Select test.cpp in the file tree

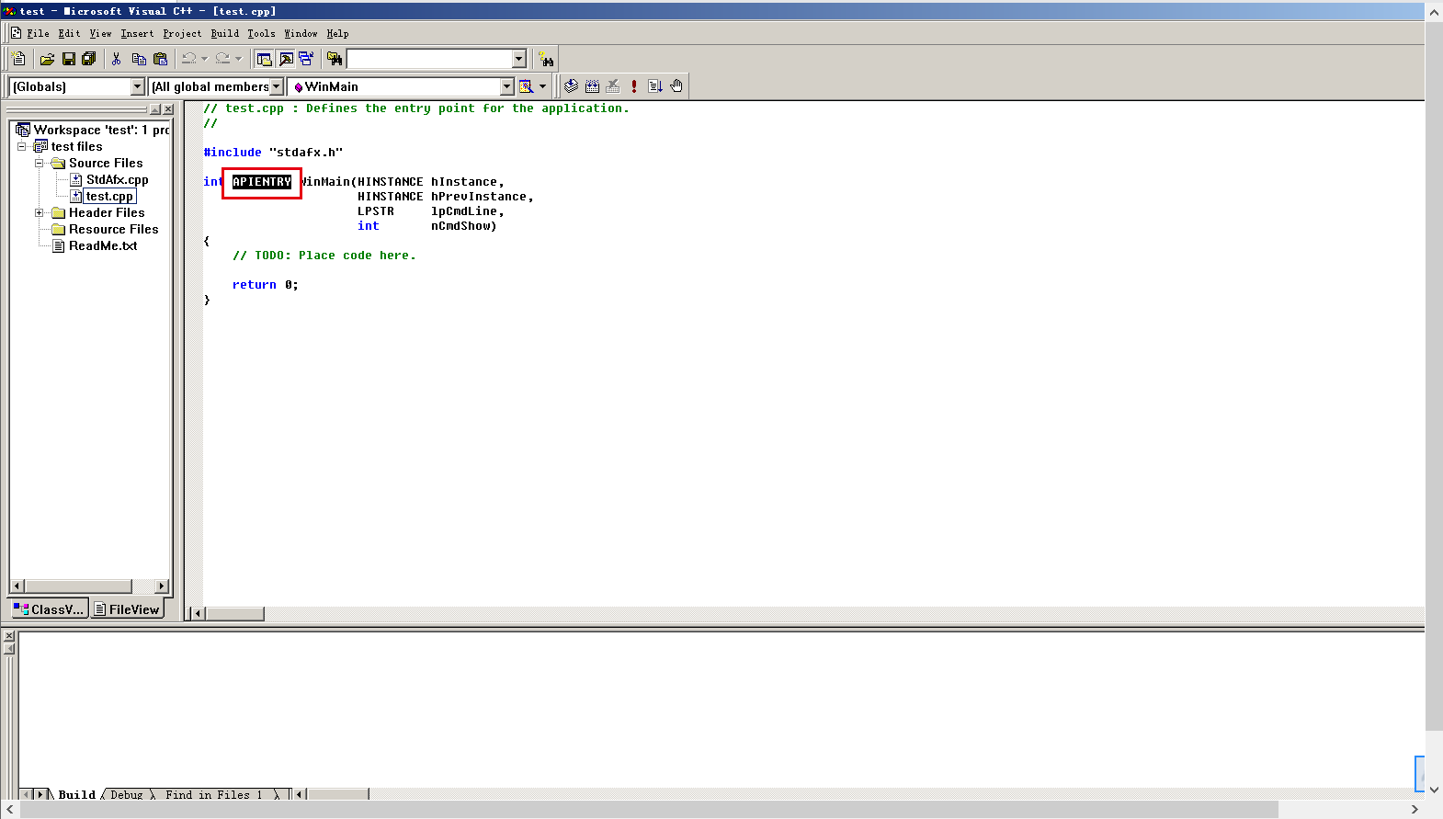pyautogui.click(x=109, y=196)
